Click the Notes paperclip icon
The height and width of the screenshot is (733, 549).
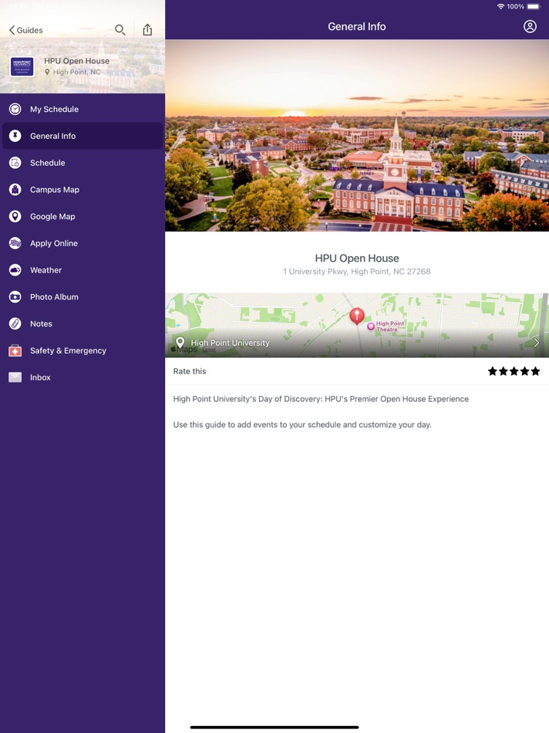tap(15, 323)
